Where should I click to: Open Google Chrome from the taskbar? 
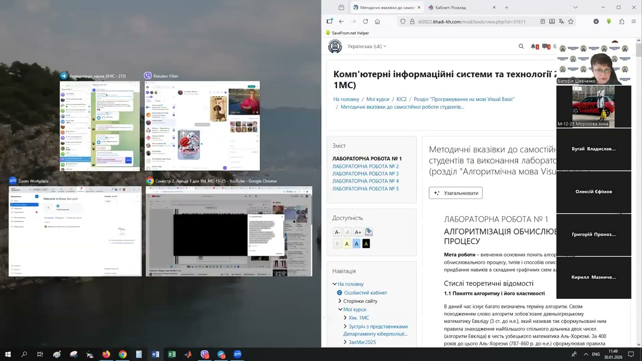[122, 354]
